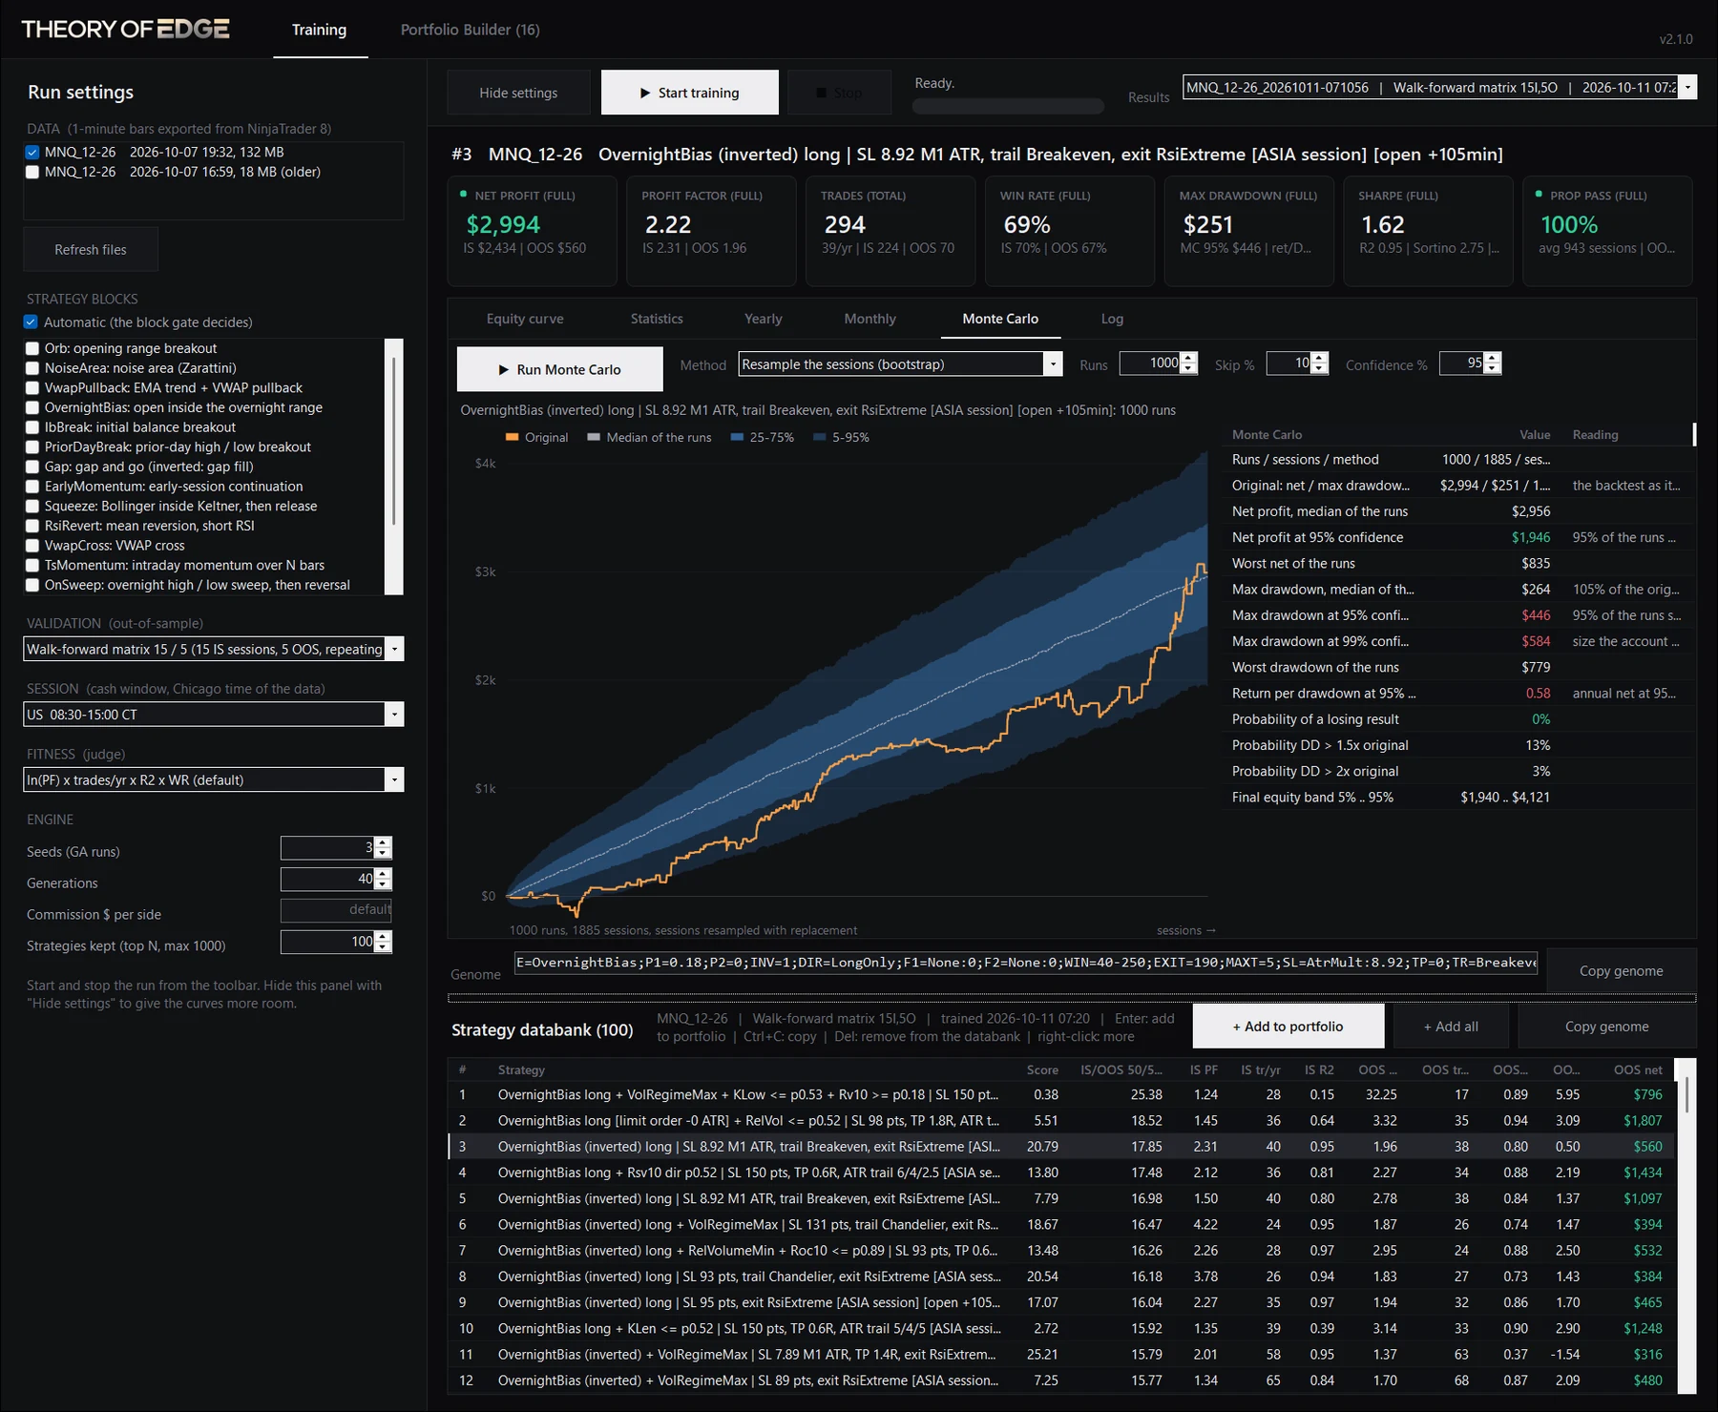Click the Refresh files button
Image resolution: width=1718 pixels, height=1412 pixels.
click(x=91, y=249)
